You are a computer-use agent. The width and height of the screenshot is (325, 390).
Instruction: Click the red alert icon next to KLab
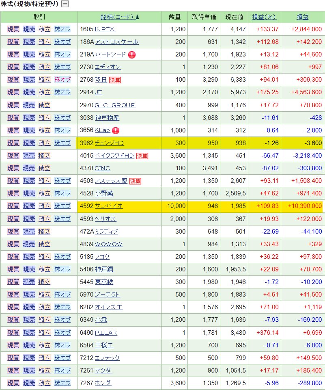tap(116, 130)
